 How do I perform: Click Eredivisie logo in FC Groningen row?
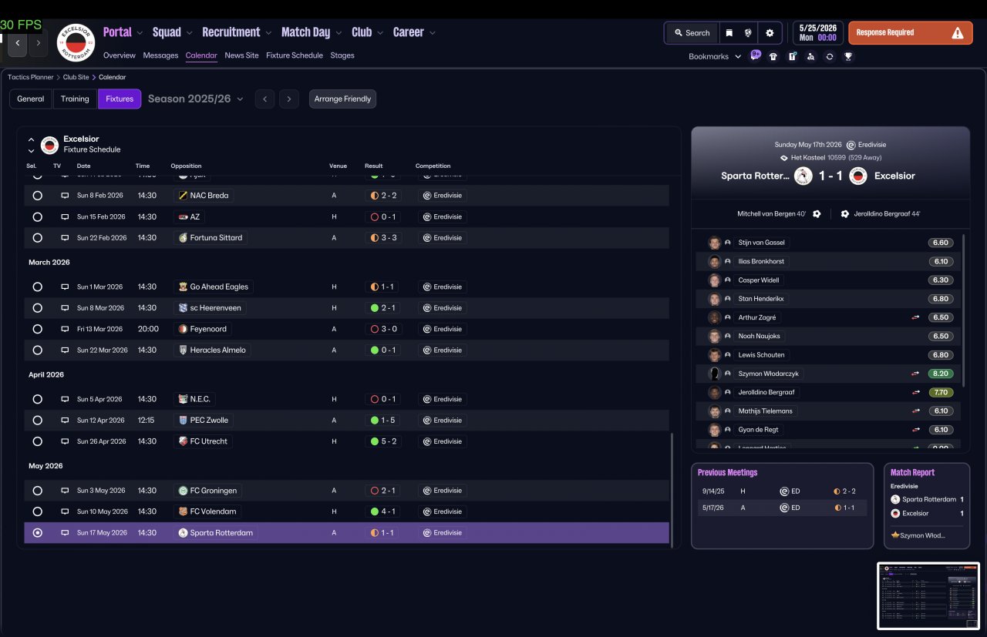426,491
